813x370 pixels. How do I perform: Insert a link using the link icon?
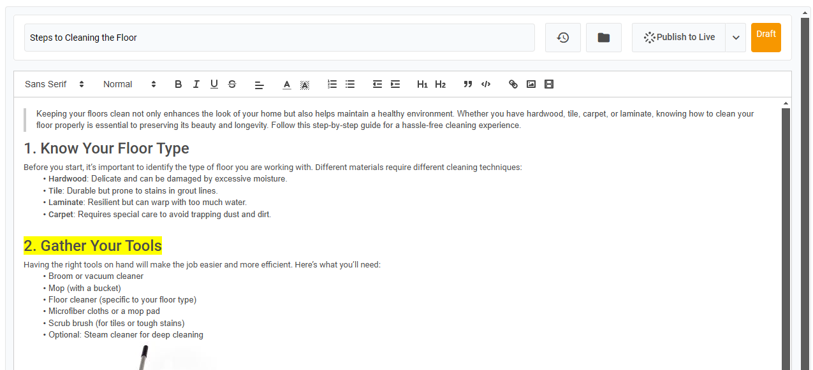(x=513, y=84)
